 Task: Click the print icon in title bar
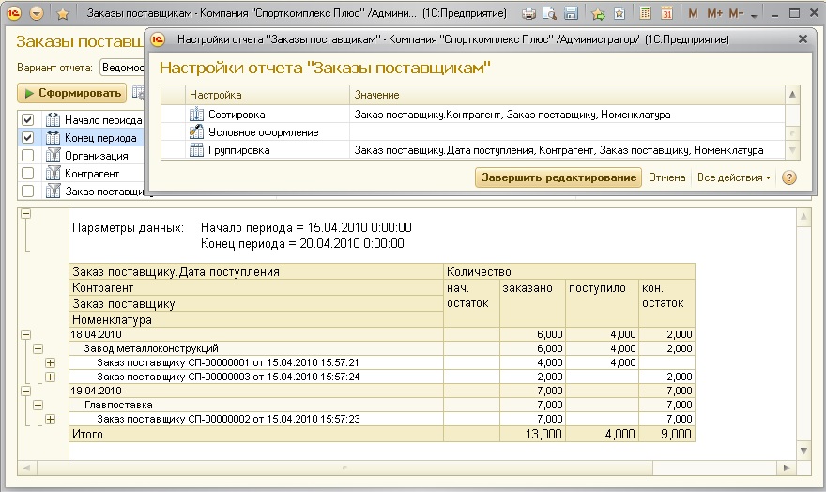[529, 14]
